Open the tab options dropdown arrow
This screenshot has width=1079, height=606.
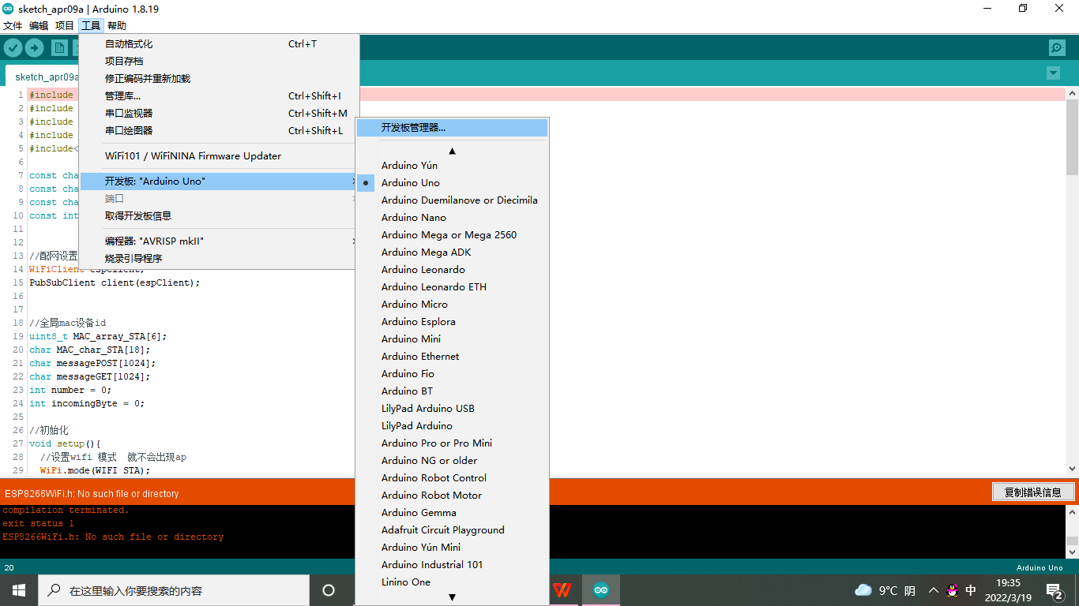1052,73
